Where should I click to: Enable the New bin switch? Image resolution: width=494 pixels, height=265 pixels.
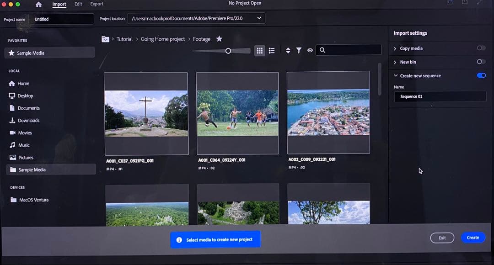pos(481,62)
